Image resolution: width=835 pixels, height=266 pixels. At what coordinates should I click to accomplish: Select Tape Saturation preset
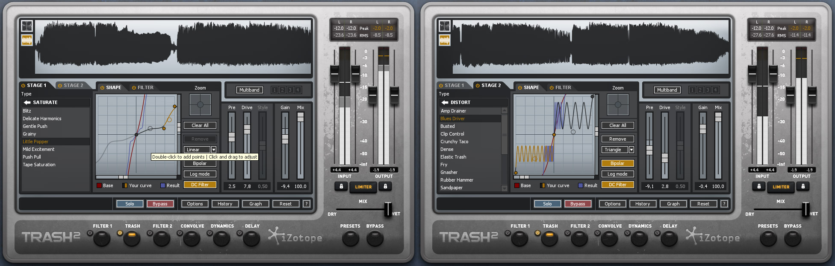(56, 165)
